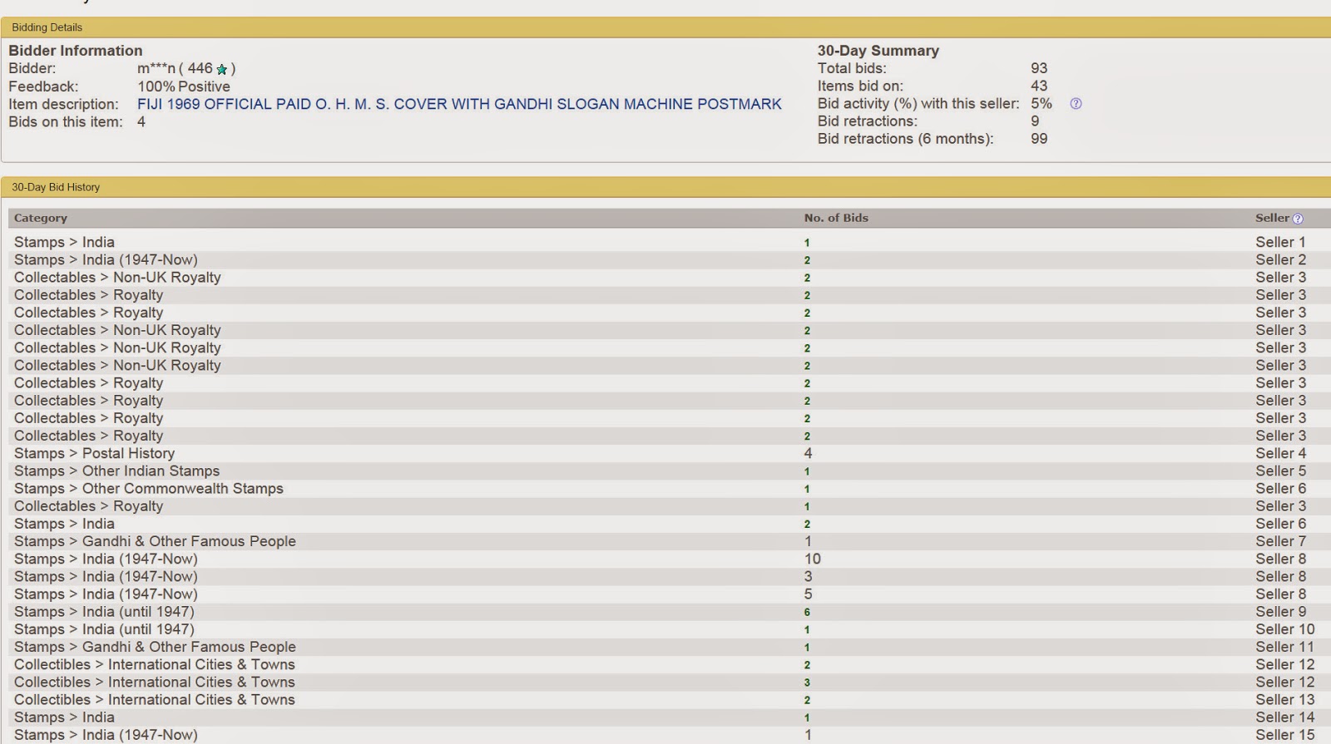Select Seller 10 in the seller column

pyautogui.click(x=1285, y=629)
